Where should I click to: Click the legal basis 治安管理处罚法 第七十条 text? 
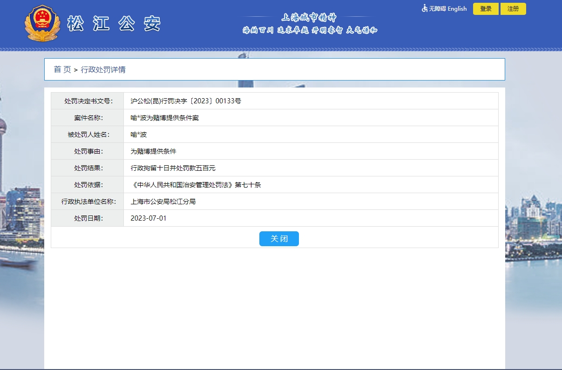(x=196, y=185)
